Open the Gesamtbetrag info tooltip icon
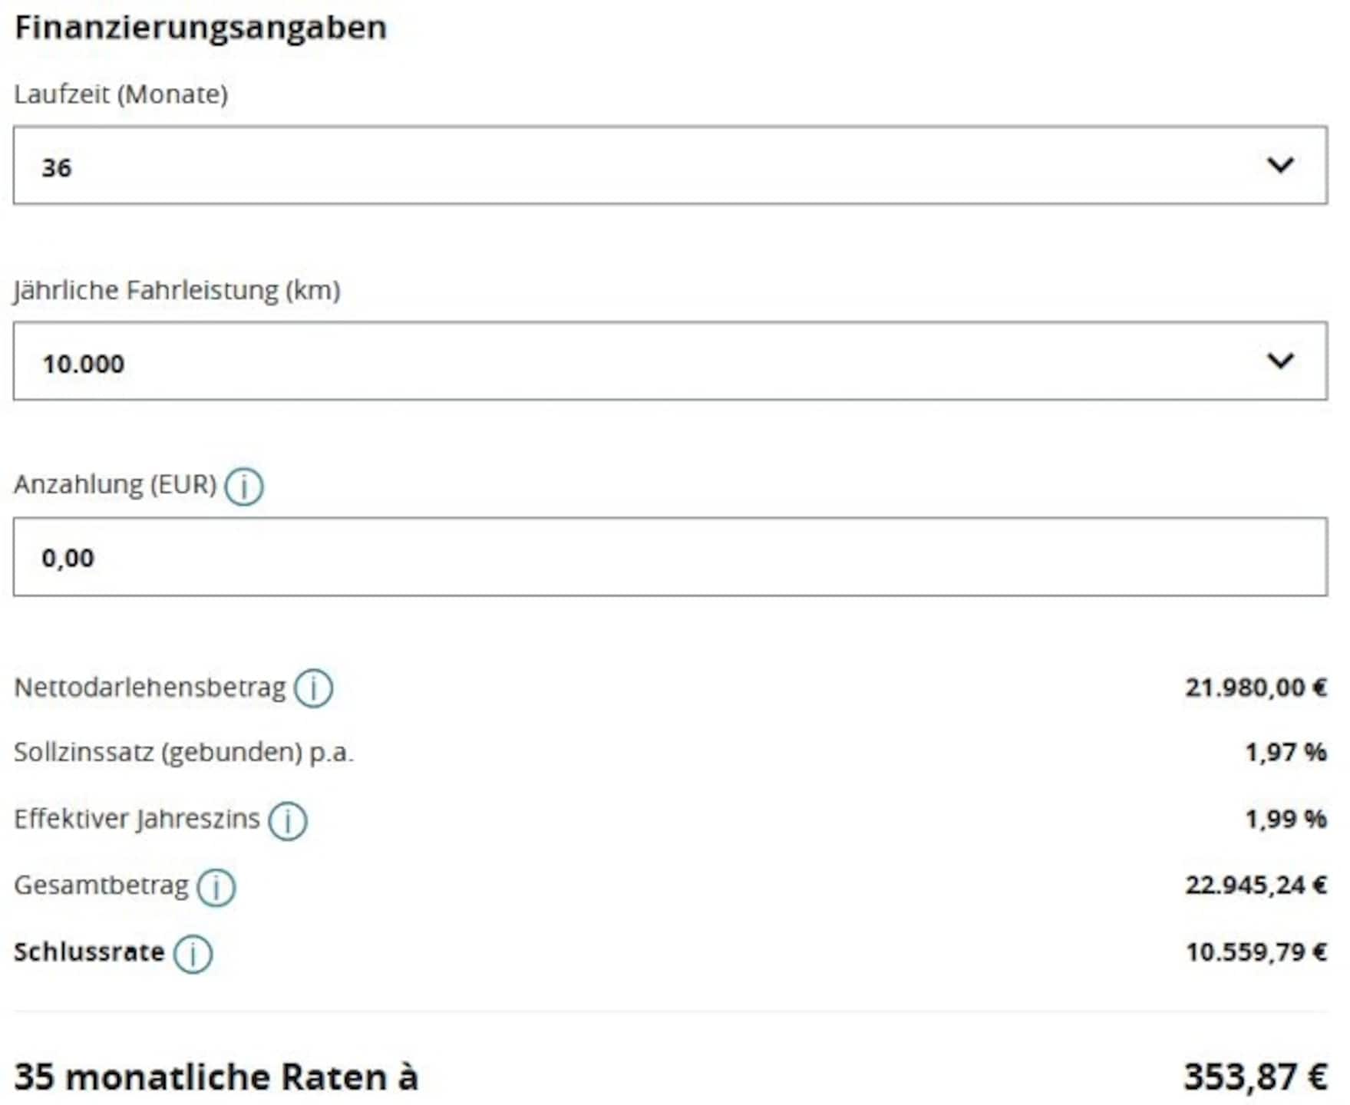Image resolution: width=1350 pixels, height=1105 pixels. point(216,887)
